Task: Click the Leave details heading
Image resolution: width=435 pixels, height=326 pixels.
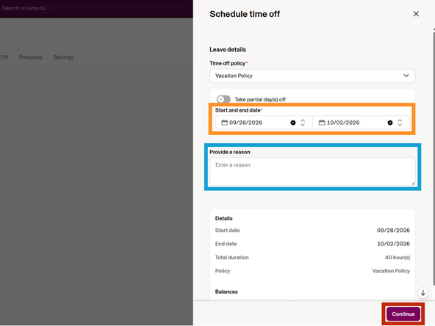Action: 228,50
